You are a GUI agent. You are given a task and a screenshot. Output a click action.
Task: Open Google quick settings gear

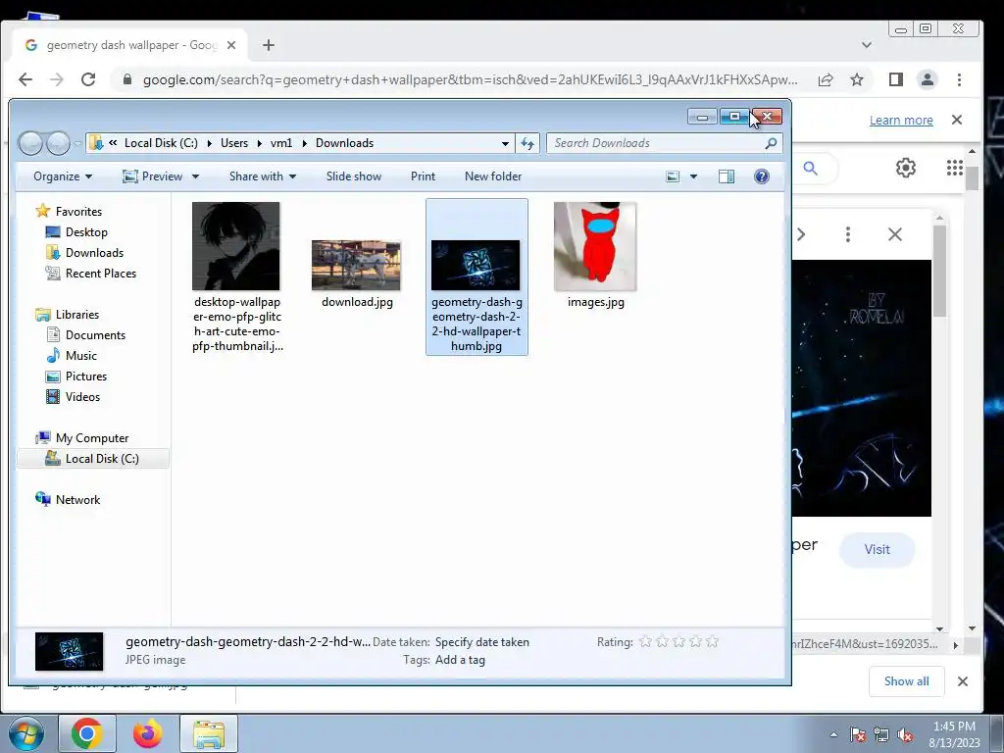(905, 168)
